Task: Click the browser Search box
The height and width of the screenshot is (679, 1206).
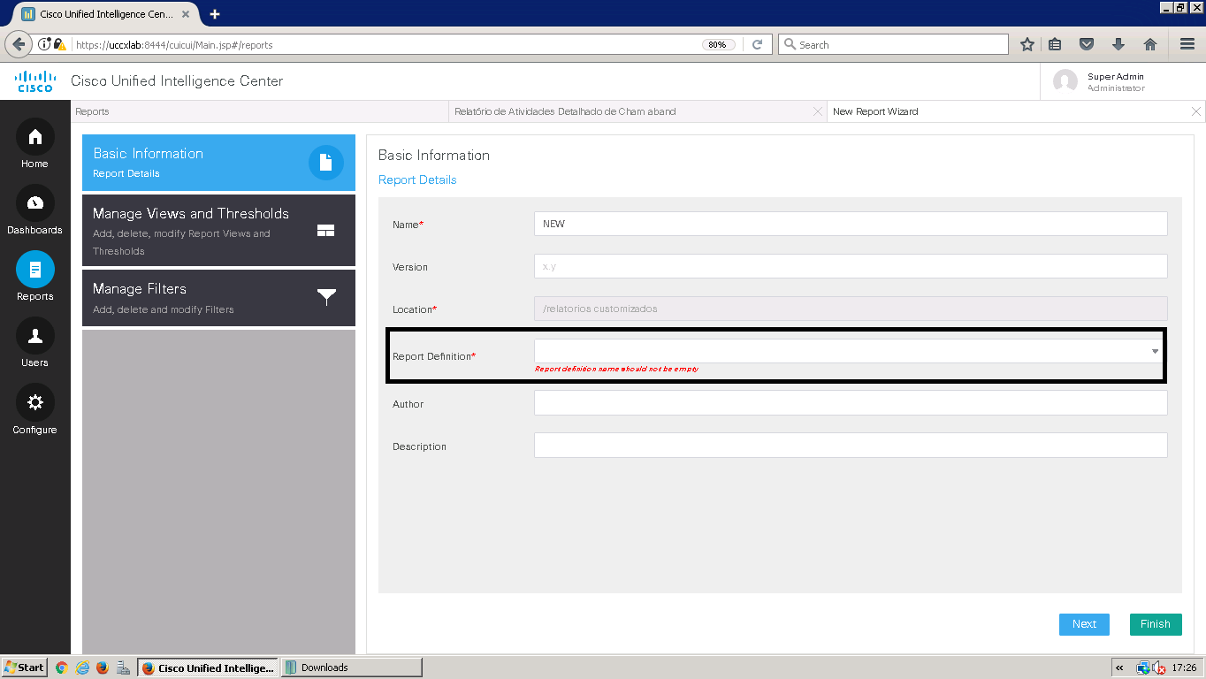Action: [893, 44]
